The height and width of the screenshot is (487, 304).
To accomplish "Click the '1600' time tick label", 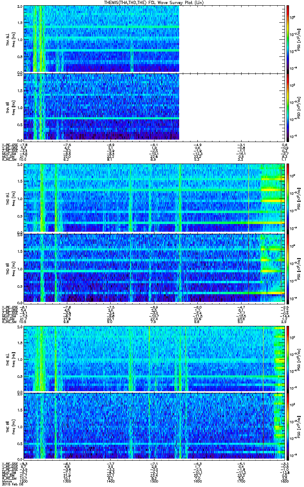I will coord(197,481).
